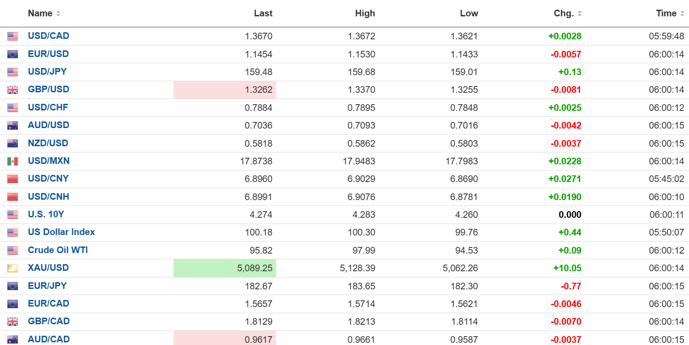Open the USD/JPY pair link
689x345 pixels.
[x=47, y=72]
